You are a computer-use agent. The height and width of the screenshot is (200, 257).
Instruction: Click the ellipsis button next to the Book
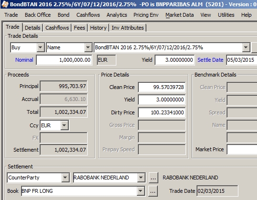click(153, 191)
